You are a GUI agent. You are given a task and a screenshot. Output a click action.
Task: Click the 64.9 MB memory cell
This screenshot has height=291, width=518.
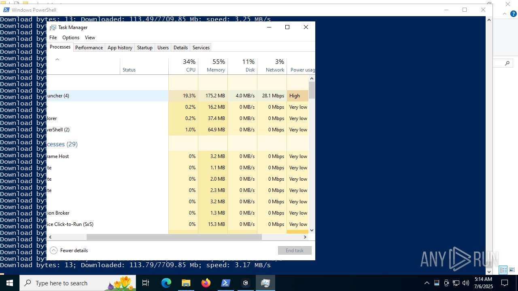click(213, 130)
